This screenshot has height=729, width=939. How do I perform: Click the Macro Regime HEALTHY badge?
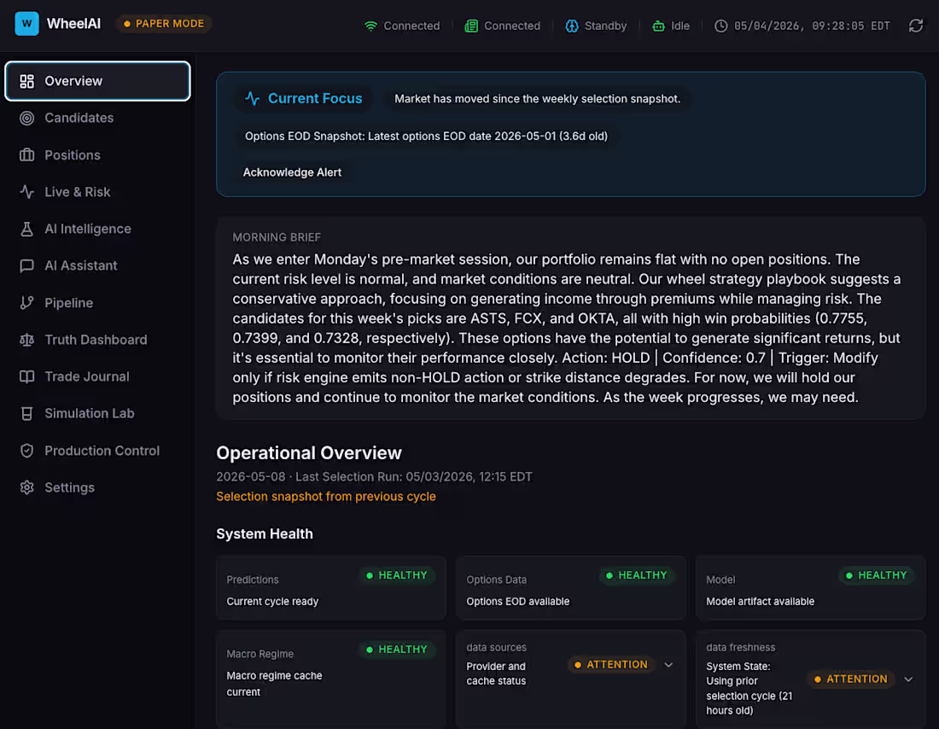(396, 650)
